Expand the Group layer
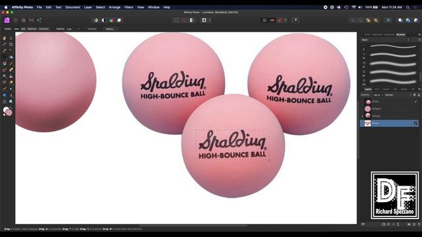Viewport: 422px width, 237px height. pyautogui.click(x=362, y=116)
